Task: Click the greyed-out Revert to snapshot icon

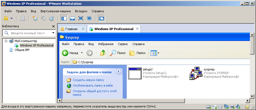Action: tap(43, 18)
